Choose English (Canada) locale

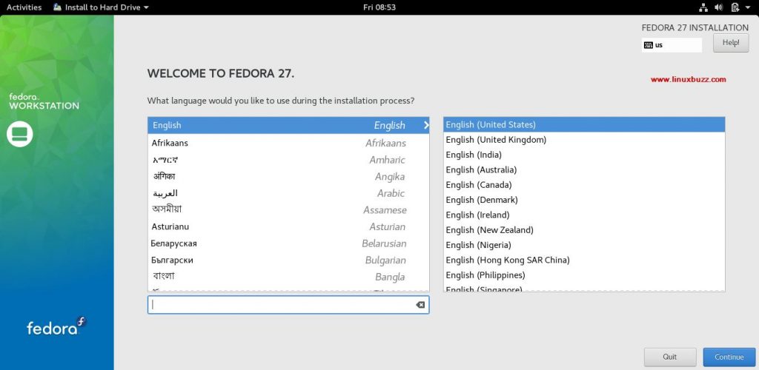(584, 184)
